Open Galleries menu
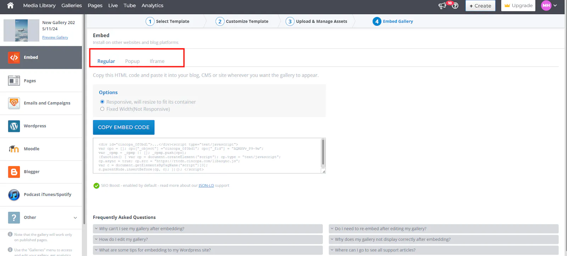 coord(72,6)
